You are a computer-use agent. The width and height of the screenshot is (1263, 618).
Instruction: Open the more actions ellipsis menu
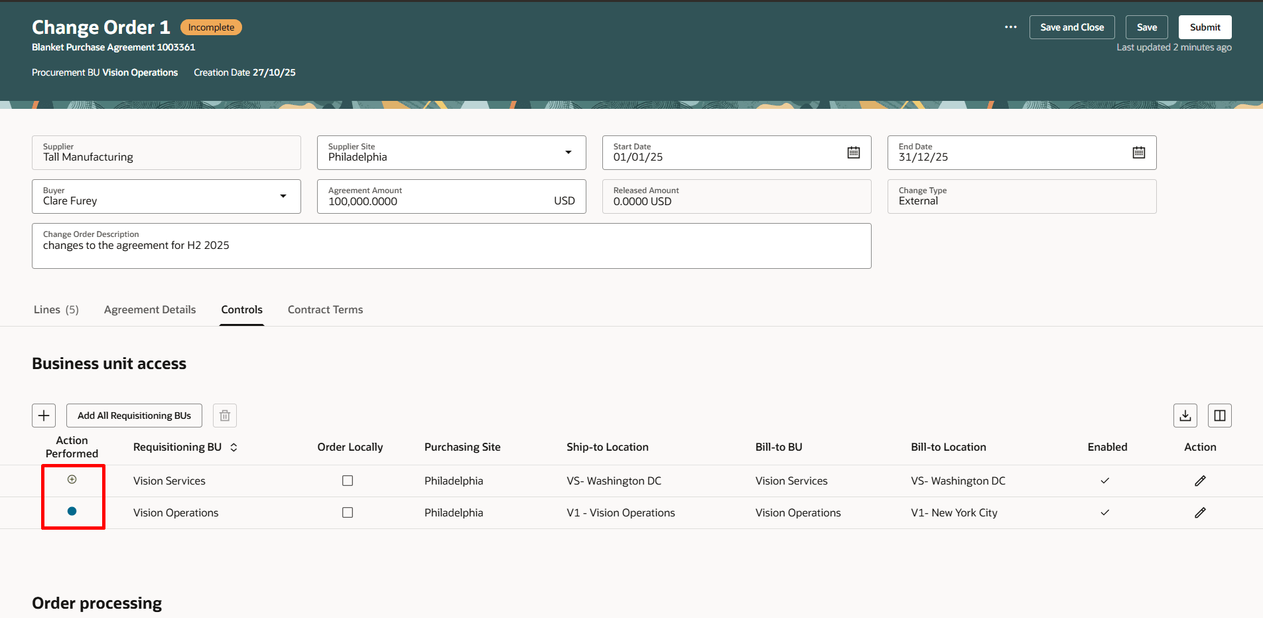(1010, 27)
